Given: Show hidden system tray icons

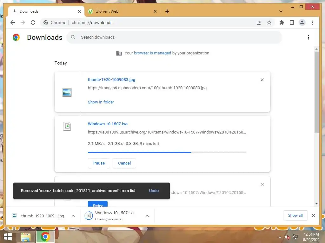Looking at the screenshot, I should (x=280, y=237).
